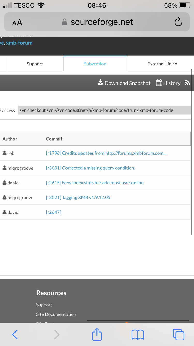This screenshot has width=194, height=346.
Task: Open Safari tabs overview icon
Action: (178, 334)
